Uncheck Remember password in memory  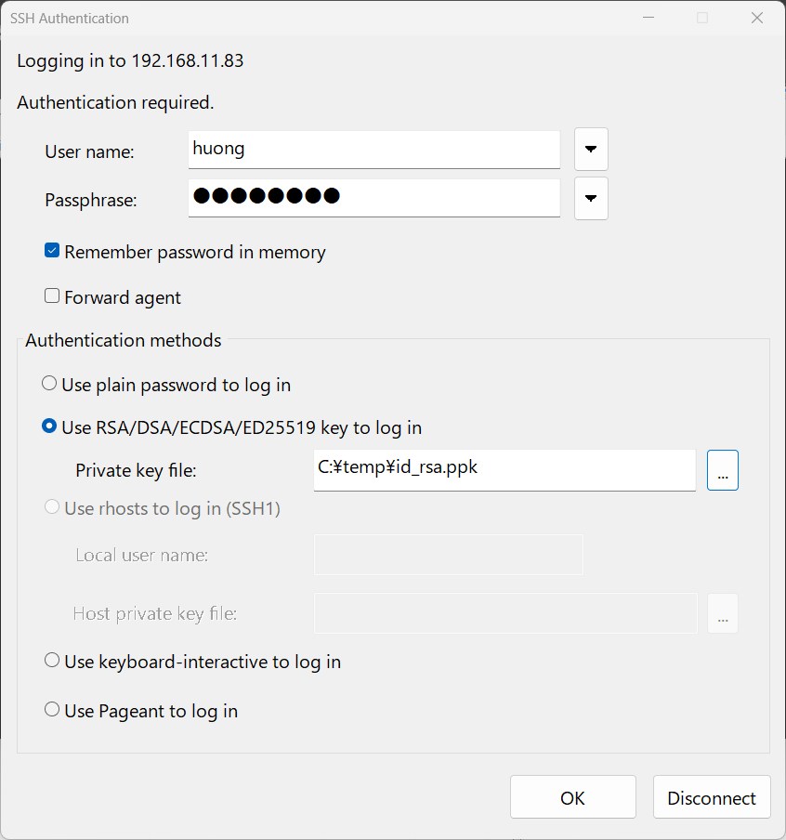(52, 251)
